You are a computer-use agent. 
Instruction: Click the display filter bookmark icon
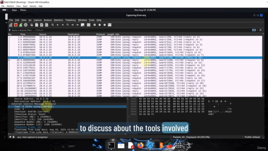pos(10,30)
